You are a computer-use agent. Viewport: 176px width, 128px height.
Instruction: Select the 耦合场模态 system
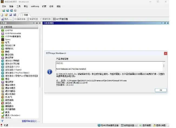click(8, 88)
